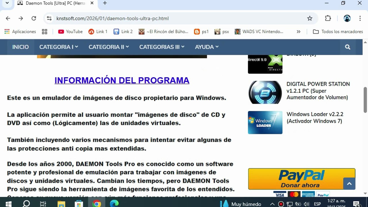This screenshot has height=207, width=368.
Task: Open the Windows Loader thumbnail
Action: pos(265,122)
